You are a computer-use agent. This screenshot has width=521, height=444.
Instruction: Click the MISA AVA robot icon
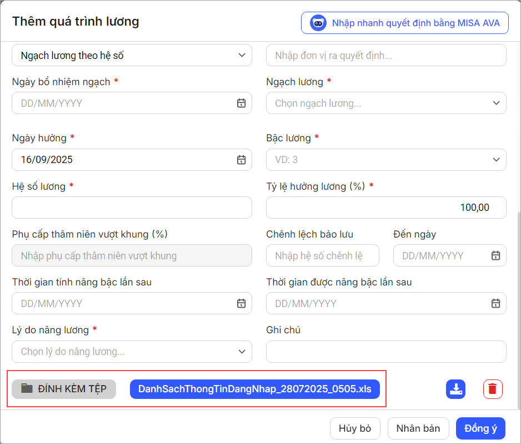[318, 23]
